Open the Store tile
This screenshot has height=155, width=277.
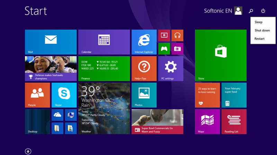click(221, 55)
